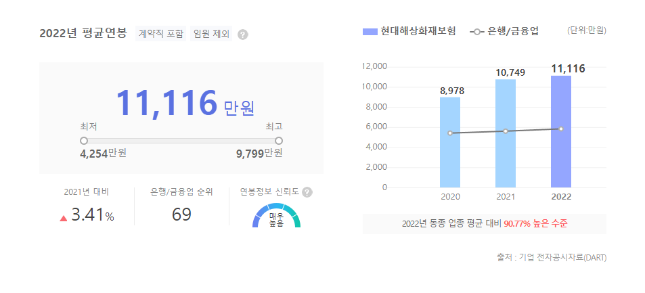Click the 6,000 y-axis label
This screenshot has width=645, height=293.
coord(376,127)
